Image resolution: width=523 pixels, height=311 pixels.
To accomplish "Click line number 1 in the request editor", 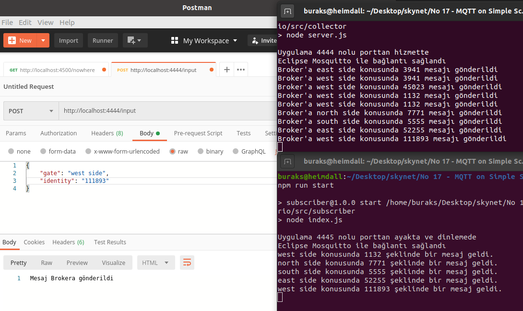I will click(14, 166).
